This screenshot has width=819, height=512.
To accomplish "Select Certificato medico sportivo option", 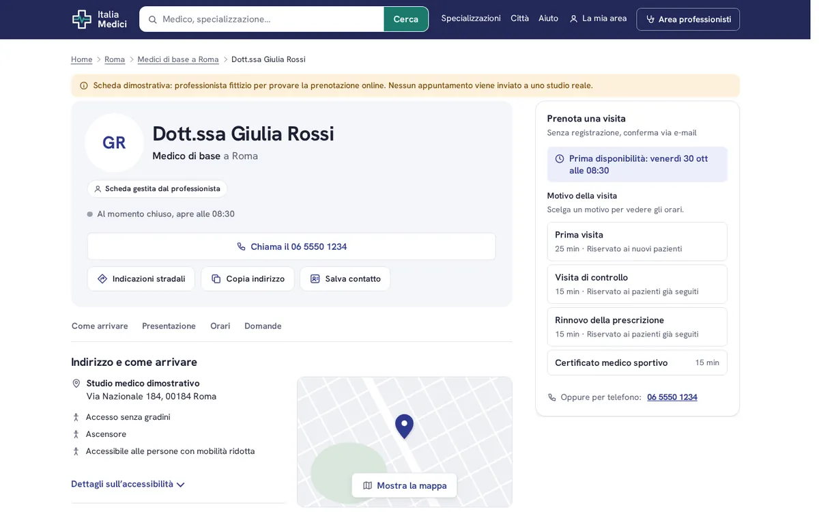I will [x=637, y=362].
